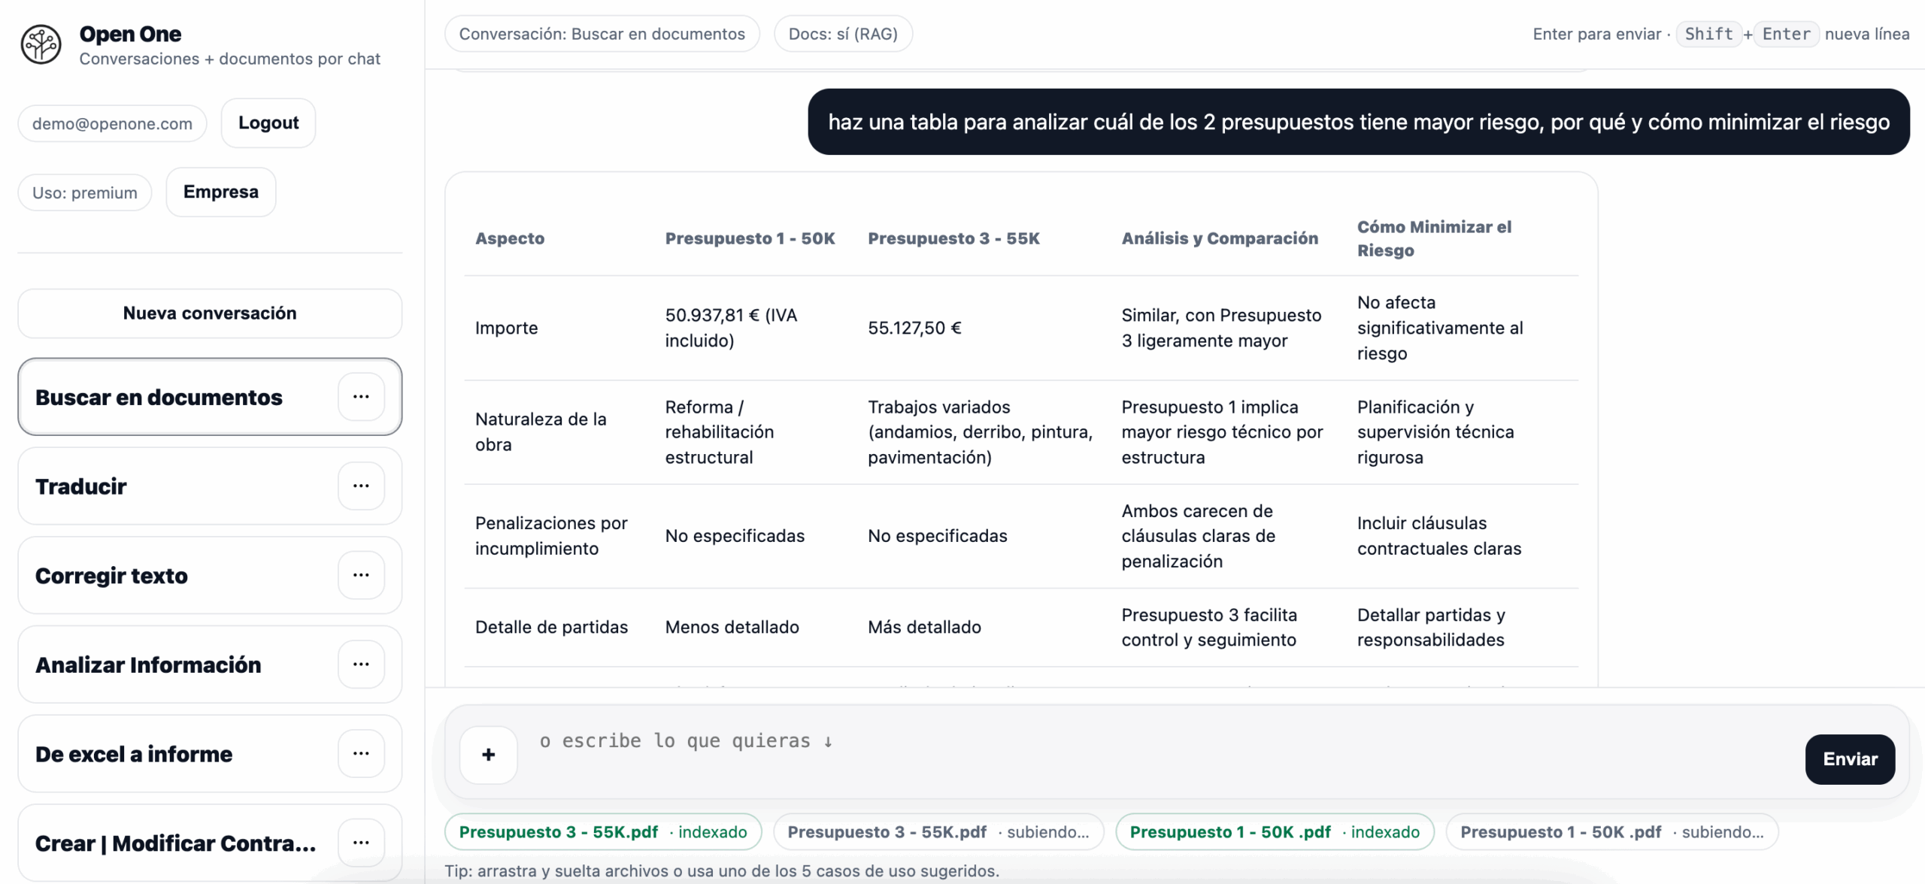Switch to the Empresa tab
This screenshot has height=884, width=1925.
tap(220, 192)
